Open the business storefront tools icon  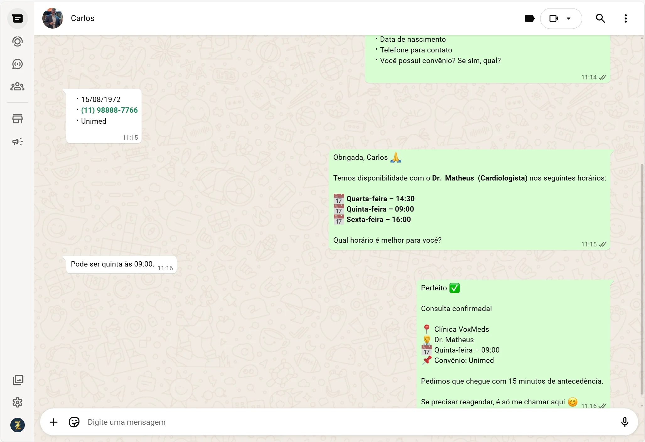tap(18, 118)
